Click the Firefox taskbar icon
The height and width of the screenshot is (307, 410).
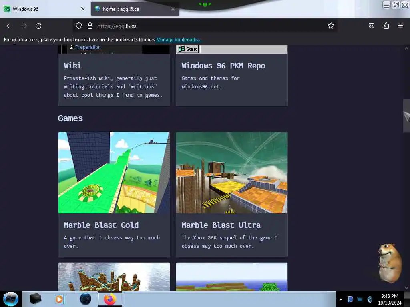coord(110,299)
